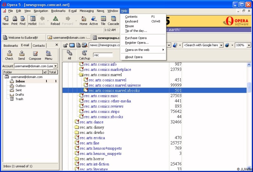Screen dimensions: 253x172
Task: Open the File menu
Action: pos(11,11)
